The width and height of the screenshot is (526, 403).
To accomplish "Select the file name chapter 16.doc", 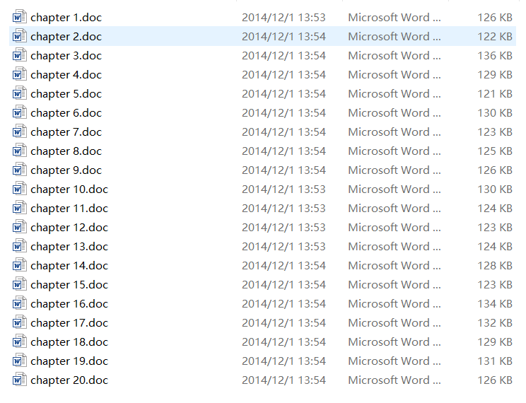I will tap(69, 304).
